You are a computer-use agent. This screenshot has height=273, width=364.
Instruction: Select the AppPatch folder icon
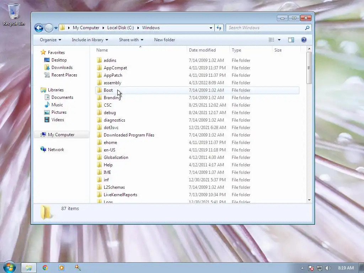(100, 75)
